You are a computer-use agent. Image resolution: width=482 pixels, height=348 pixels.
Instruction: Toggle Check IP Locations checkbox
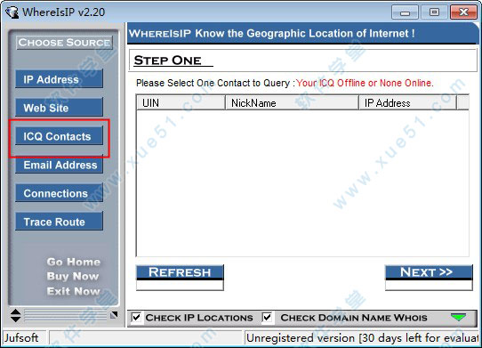pyautogui.click(x=136, y=317)
